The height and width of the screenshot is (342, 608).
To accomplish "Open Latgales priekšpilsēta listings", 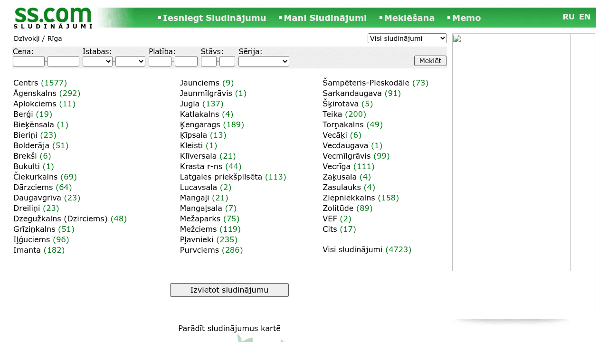I will pos(221,177).
